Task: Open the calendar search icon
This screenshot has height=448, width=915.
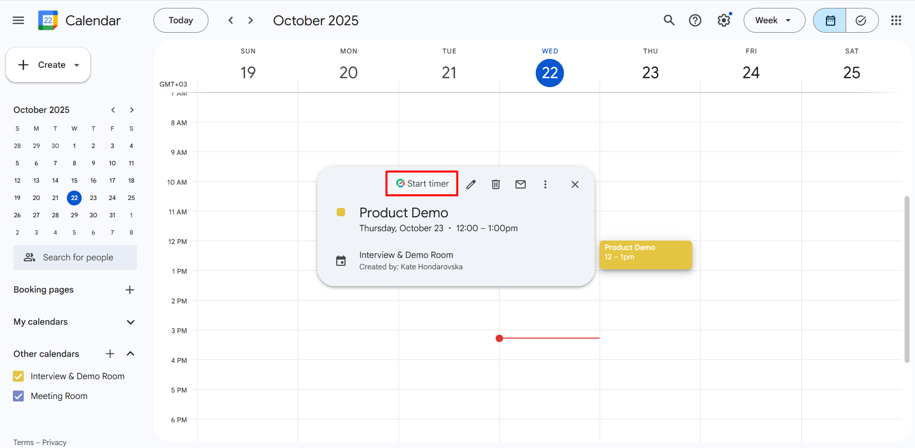Action: (669, 20)
